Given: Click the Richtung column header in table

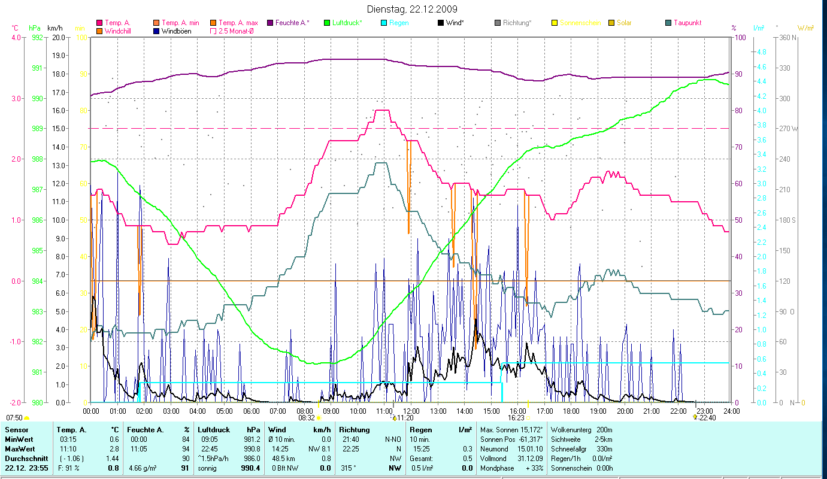Looking at the screenshot, I should [x=355, y=429].
